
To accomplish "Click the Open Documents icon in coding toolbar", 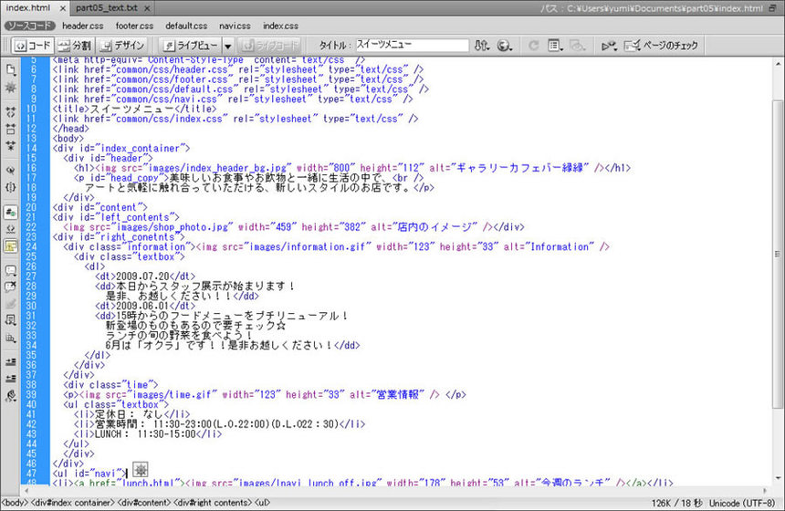I will click(10, 68).
